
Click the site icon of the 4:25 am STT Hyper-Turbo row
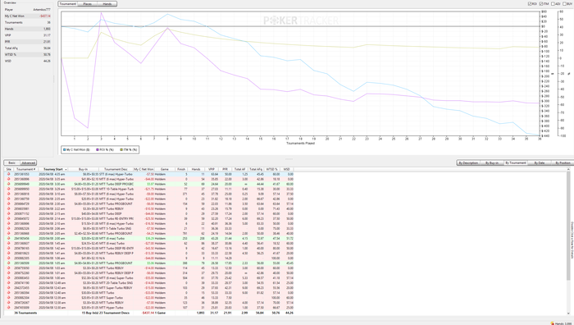pos(8,175)
